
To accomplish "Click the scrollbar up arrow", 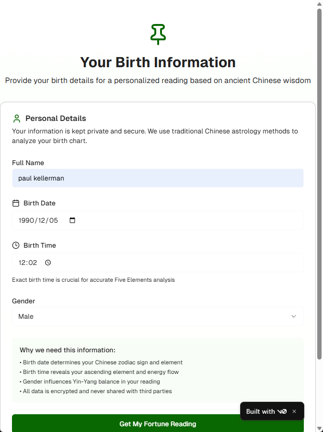I will point(319,4).
